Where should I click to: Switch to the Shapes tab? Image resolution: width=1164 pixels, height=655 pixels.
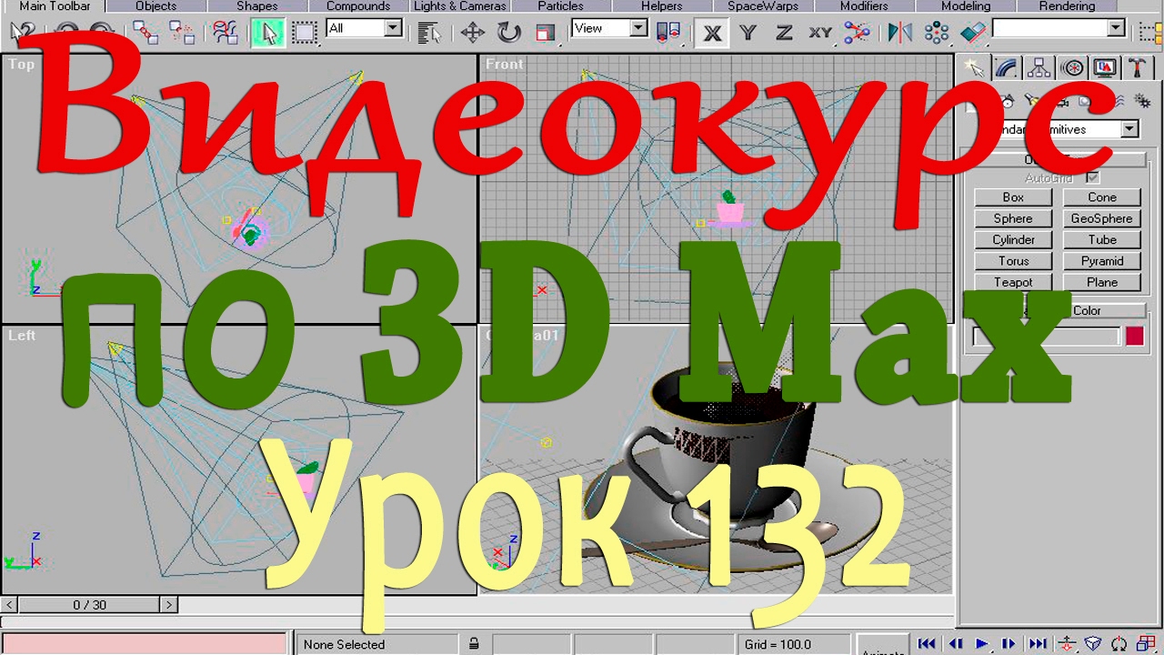(x=257, y=5)
